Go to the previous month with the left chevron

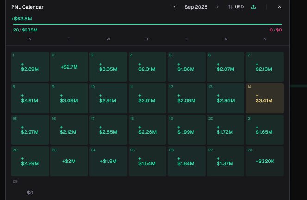click(175, 7)
